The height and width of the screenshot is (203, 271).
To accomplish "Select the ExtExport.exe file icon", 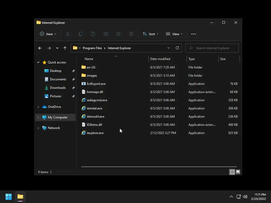I will pyautogui.click(x=84, y=84).
